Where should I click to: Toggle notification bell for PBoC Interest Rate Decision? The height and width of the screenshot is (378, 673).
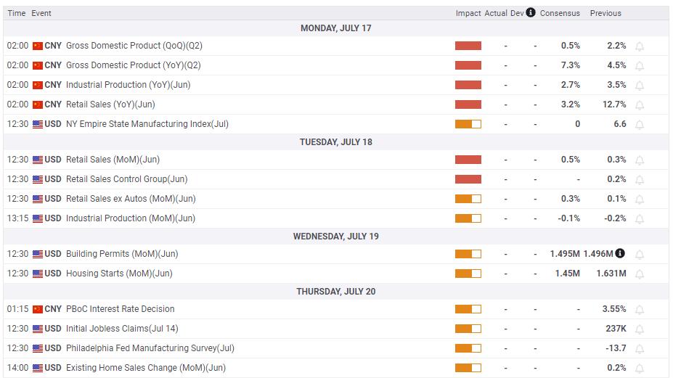pos(640,310)
